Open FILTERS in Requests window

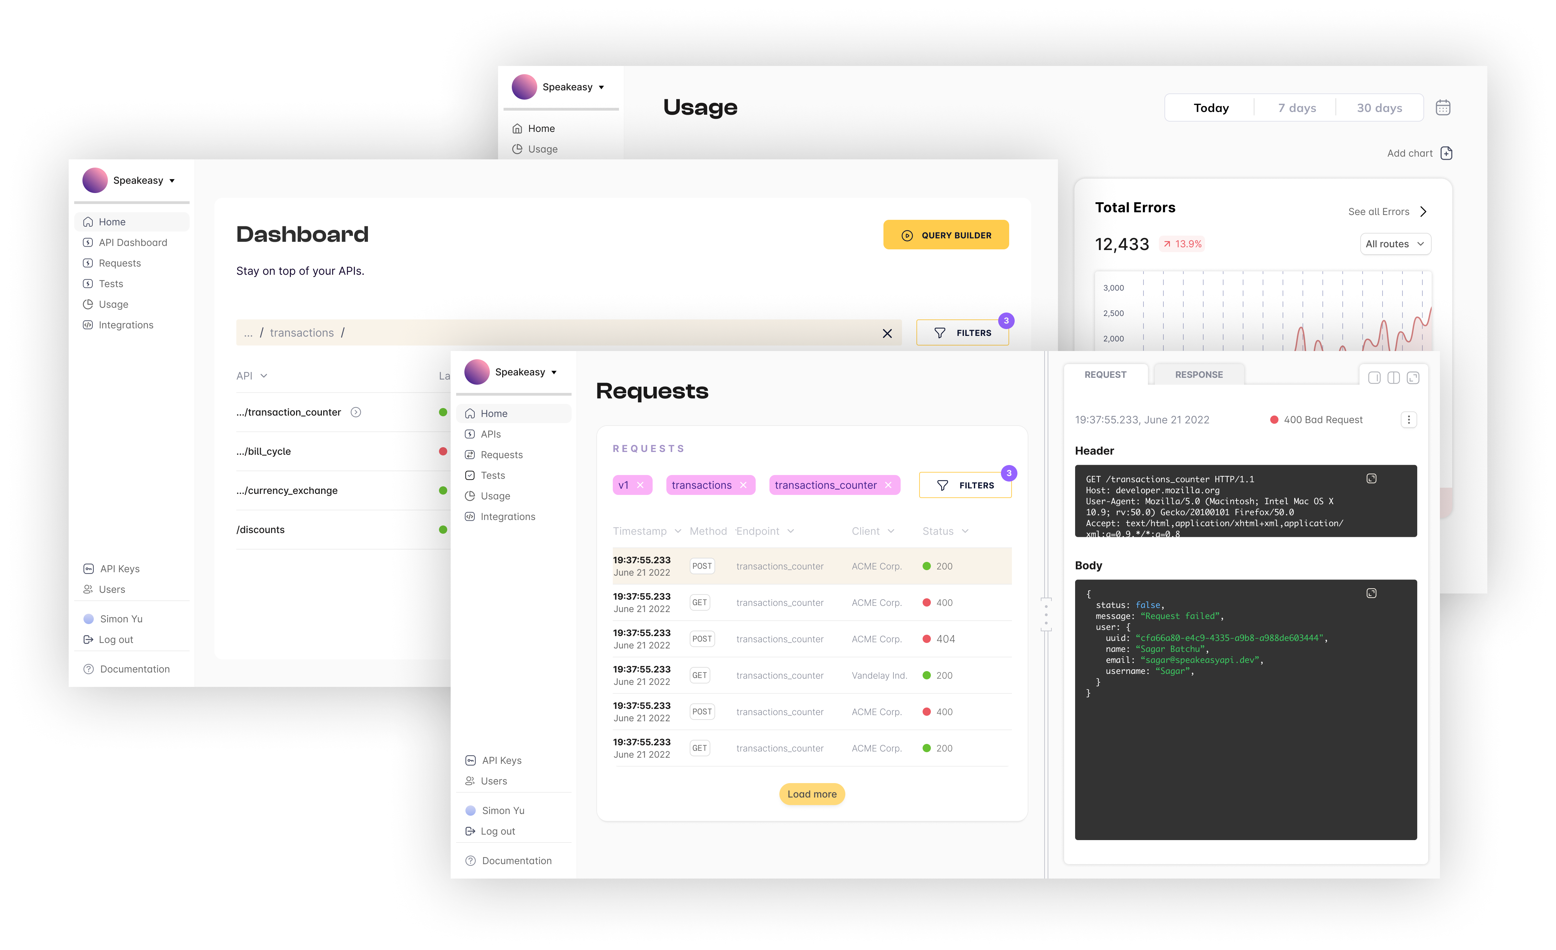click(x=965, y=485)
